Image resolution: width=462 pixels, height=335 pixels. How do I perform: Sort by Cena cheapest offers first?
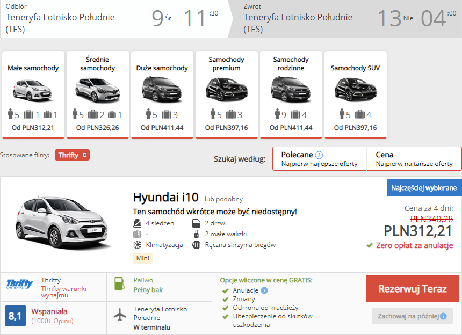[x=414, y=159]
